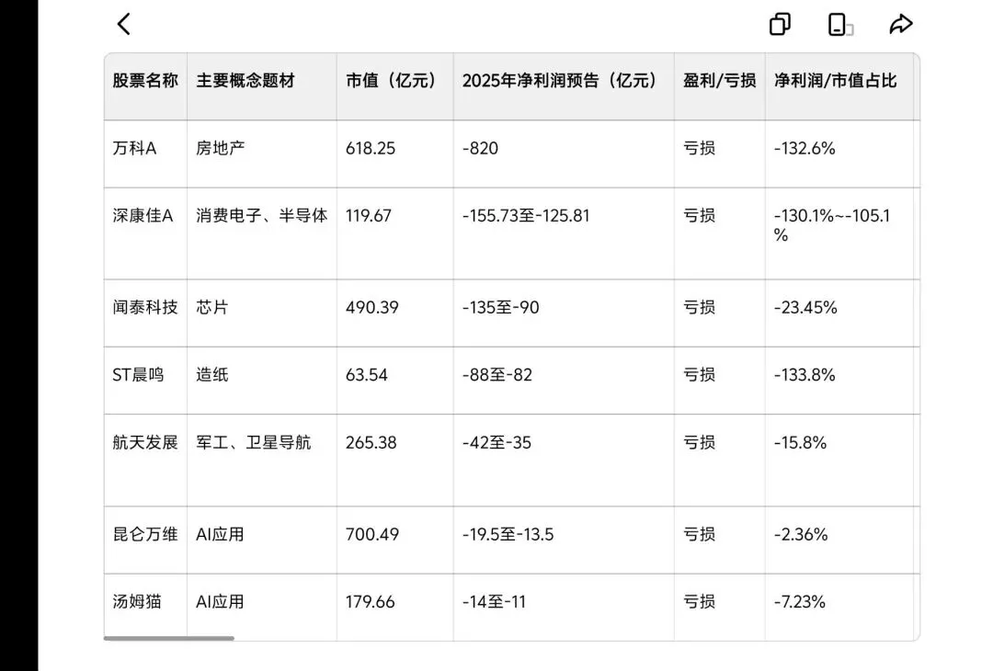Click market value 119.67
The width and height of the screenshot is (993, 671).
click(369, 216)
